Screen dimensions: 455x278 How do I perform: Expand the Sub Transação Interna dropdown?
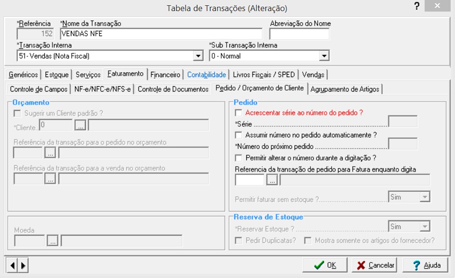click(x=324, y=56)
